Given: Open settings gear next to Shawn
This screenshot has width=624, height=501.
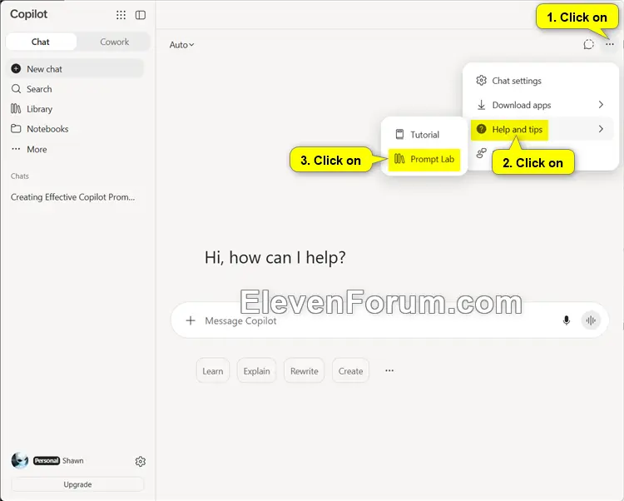Looking at the screenshot, I should tap(140, 461).
